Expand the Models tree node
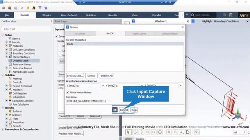 pyautogui.click(x=6, y=42)
